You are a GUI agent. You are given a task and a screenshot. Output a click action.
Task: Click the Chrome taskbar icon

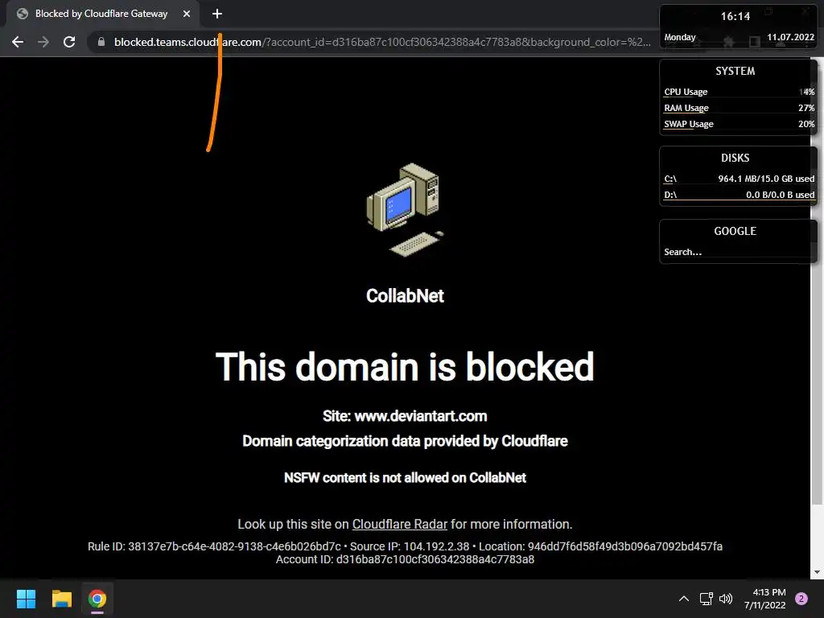pos(97,599)
